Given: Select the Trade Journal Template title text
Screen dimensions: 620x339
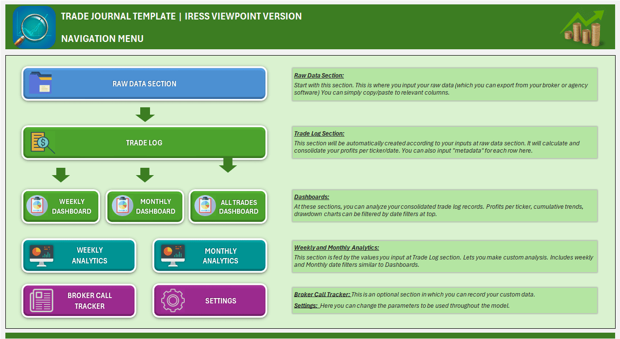Looking at the screenshot, I should click(181, 16).
